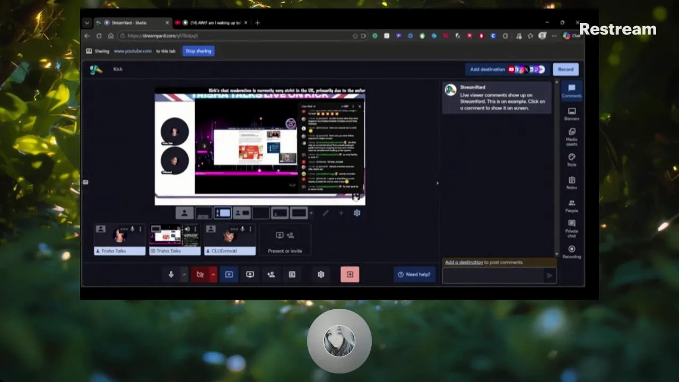Open CLUEminati tile three-dot menu

coord(250,229)
